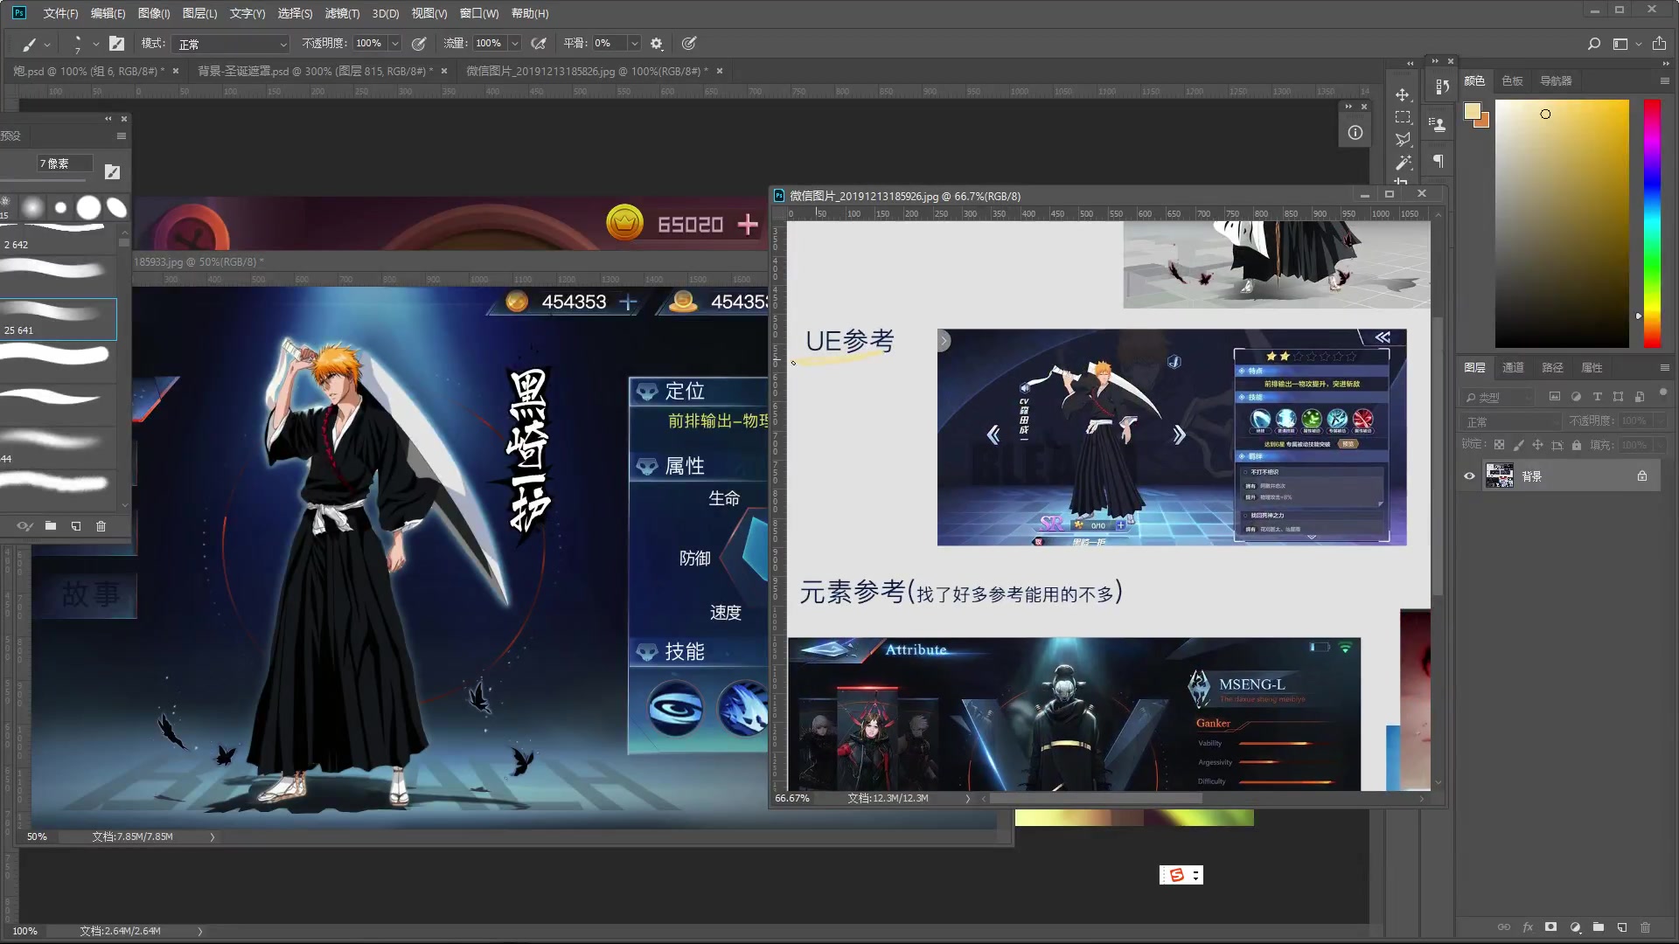The image size is (1679, 944).
Task: Open the layer filter 类型 dropdown
Action: [1498, 397]
